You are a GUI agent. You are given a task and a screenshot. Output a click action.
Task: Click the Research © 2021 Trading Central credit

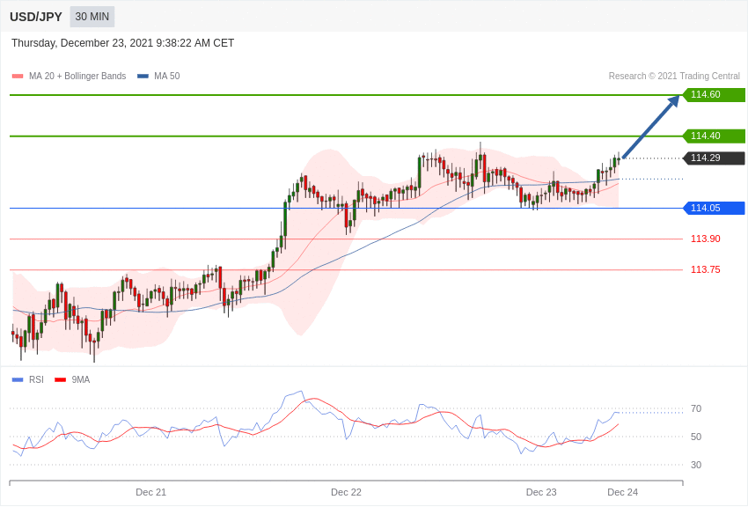click(x=674, y=76)
